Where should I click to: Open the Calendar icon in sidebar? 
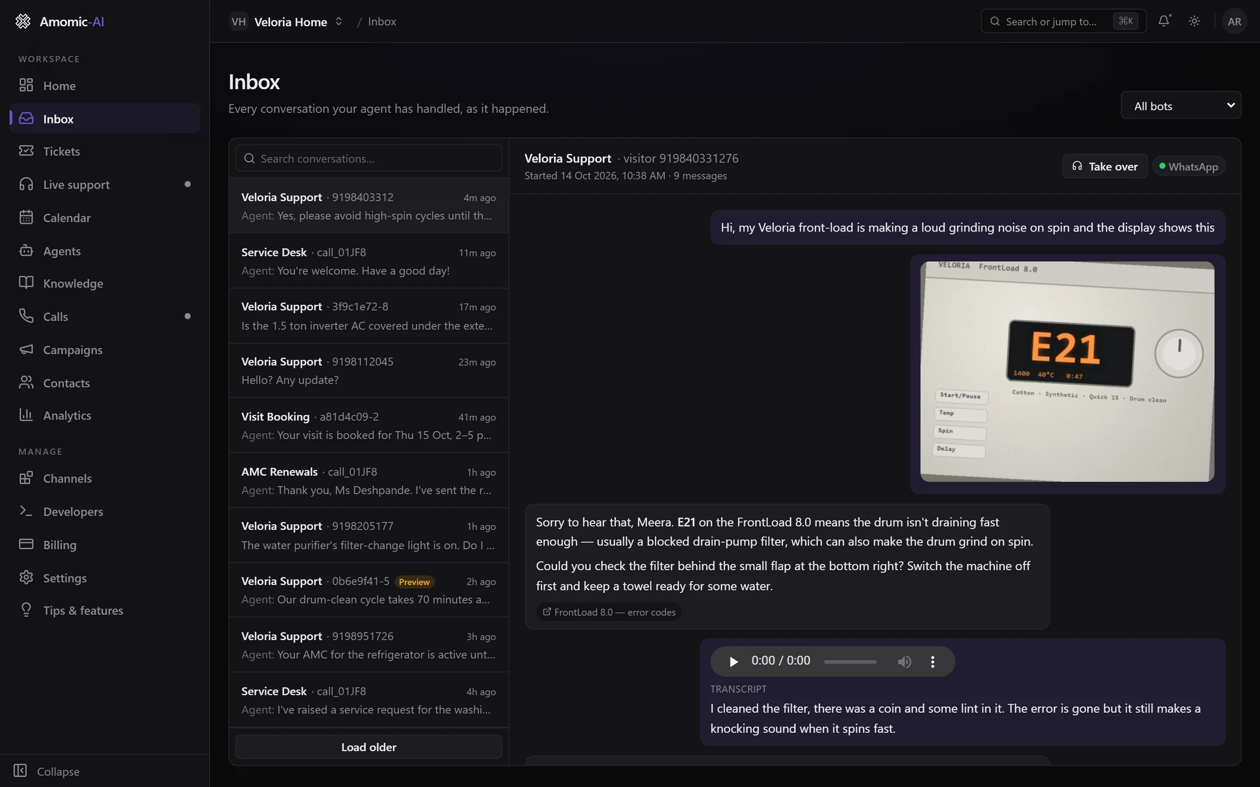coord(26,217)
